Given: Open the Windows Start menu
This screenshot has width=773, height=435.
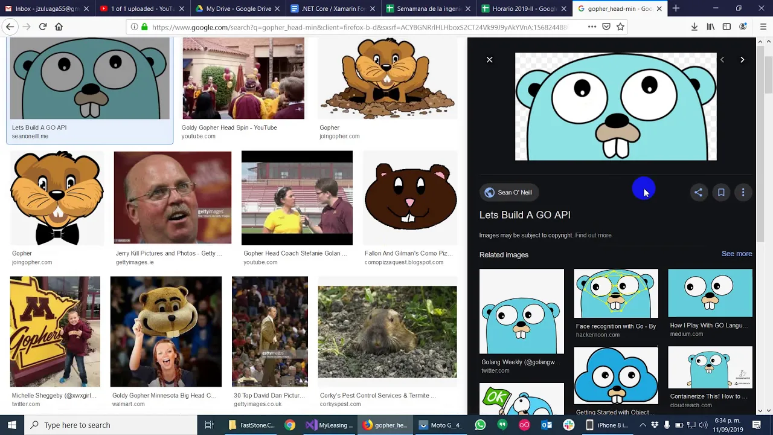Looking at the screenshot, I should pos(12,425).
